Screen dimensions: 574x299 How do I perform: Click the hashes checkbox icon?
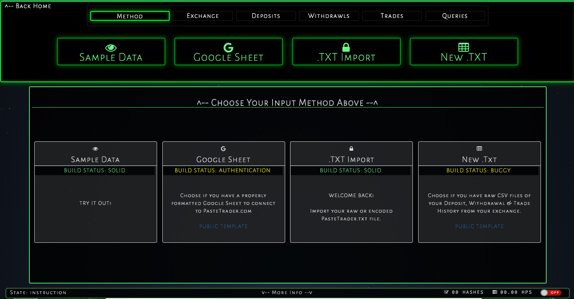(x=446, y=292)
